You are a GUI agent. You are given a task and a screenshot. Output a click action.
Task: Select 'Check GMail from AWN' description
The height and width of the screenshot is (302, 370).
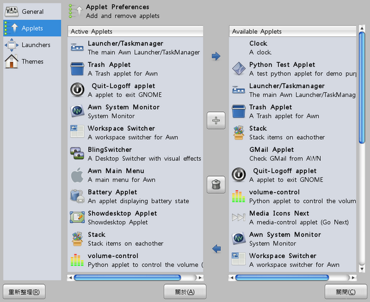[x=285, y=158]
